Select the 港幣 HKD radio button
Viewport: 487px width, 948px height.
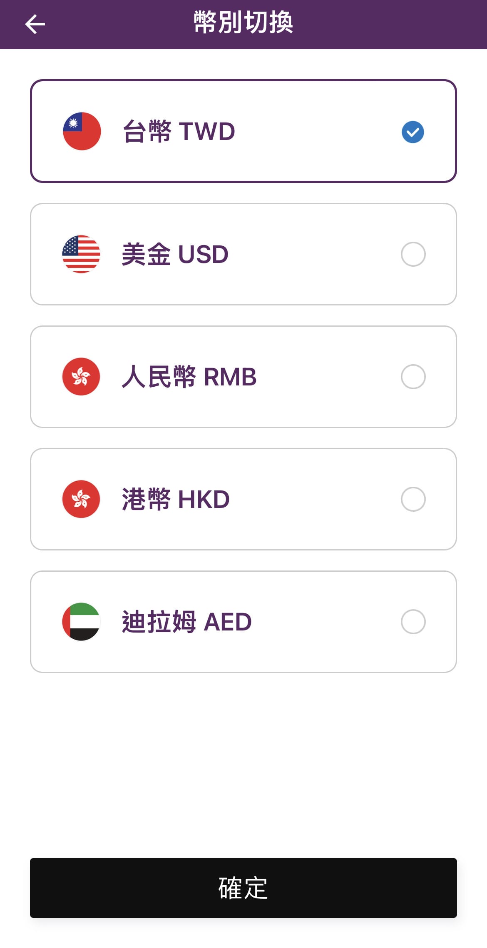(413, 499)
